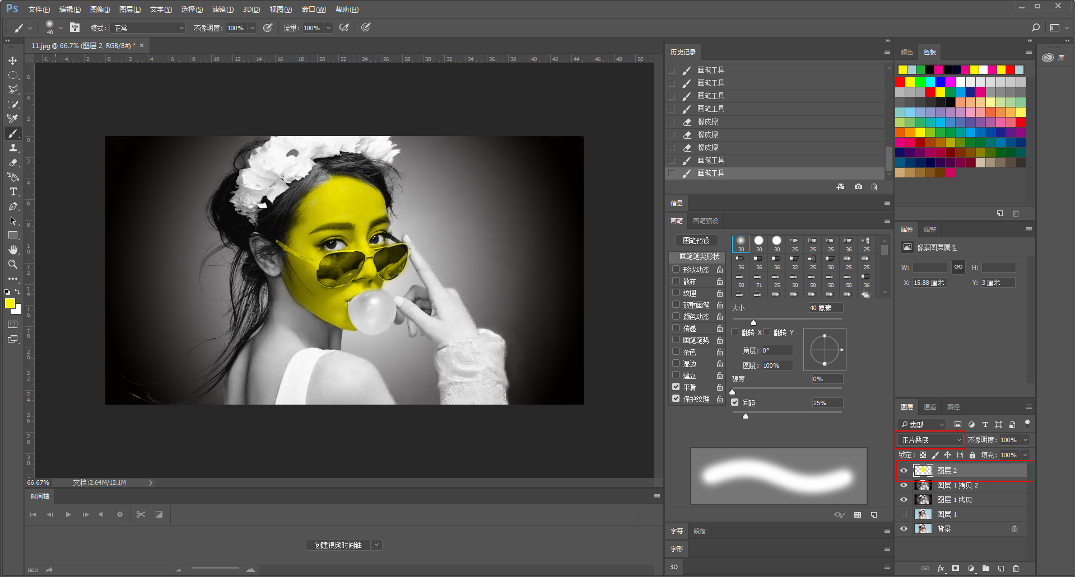Enable 散布 checkbox
The height and width of the screenshot is (577, 1075).
(676, 281)
